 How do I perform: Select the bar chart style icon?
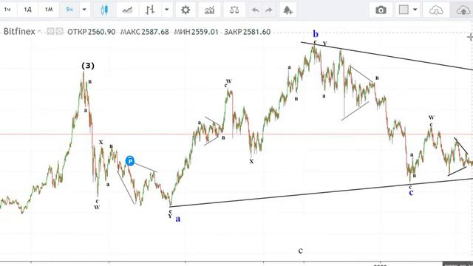click(x=150, y=10)
